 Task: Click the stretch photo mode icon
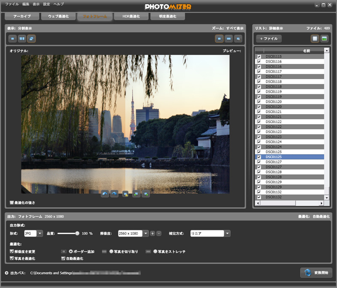148,251
